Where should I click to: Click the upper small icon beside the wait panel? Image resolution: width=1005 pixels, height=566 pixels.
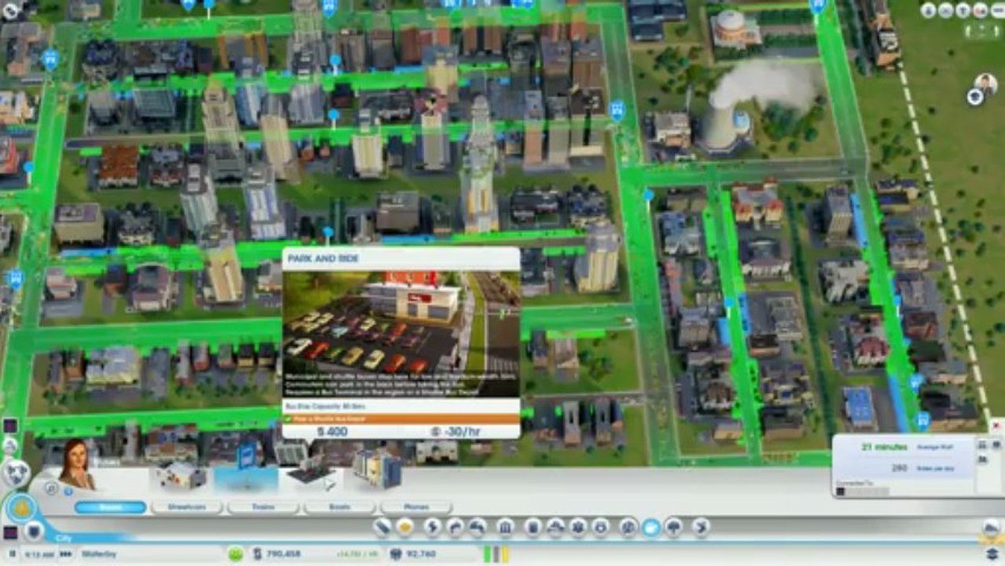(983, 445)
